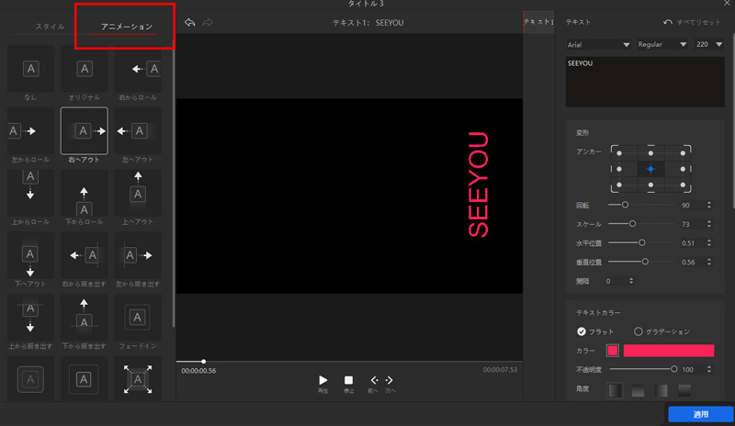Click the SEEYOU text in preview canvas
The image size is (735, 426).
[x=479, y=185]
